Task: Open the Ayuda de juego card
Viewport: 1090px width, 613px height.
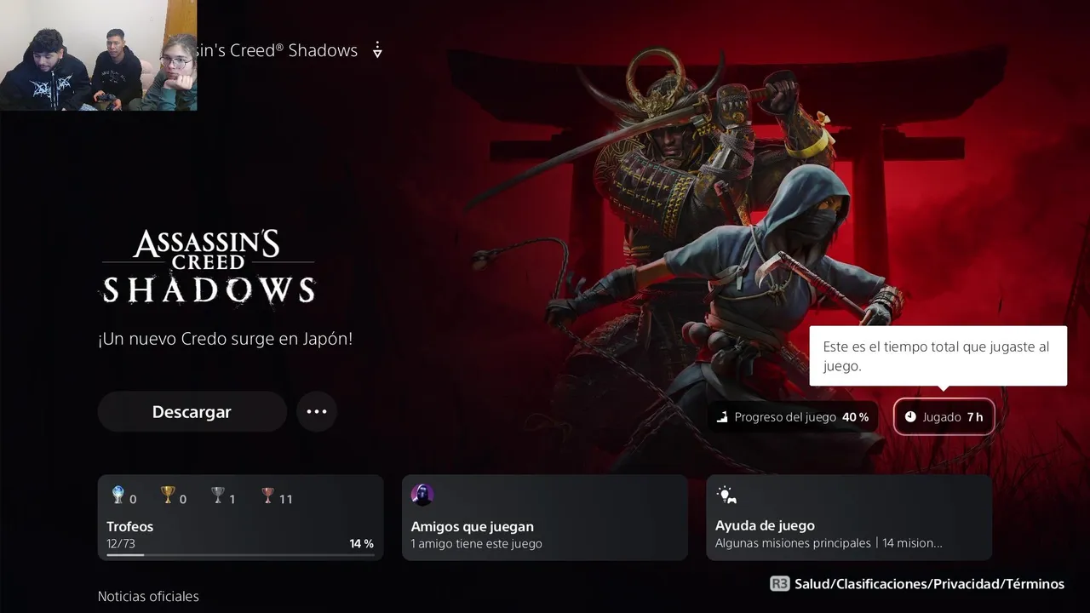Action: pos(849,518)
